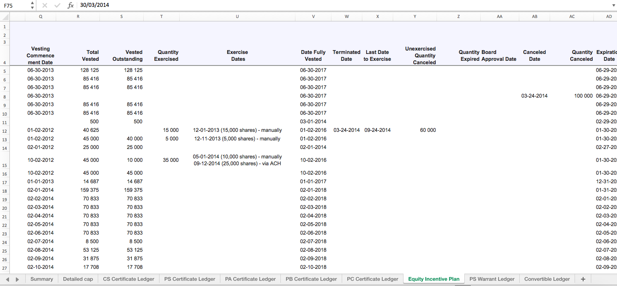
Task: Click the Unexercised Quantity Canceled header
Action: [x=415, y=56]
